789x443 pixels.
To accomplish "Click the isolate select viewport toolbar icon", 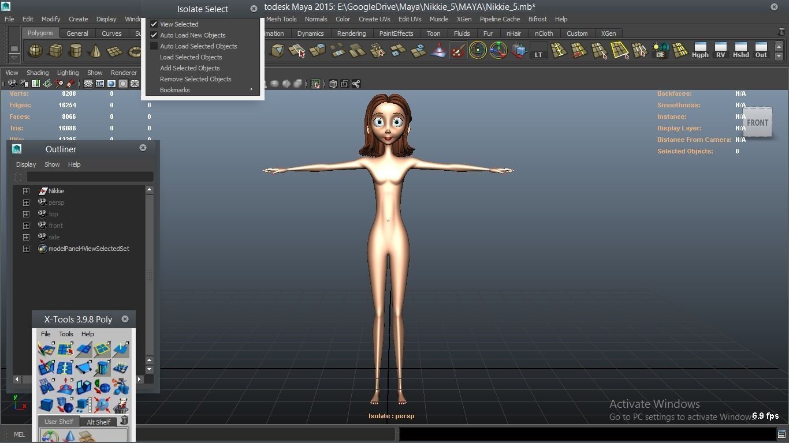I will point(315,84).
